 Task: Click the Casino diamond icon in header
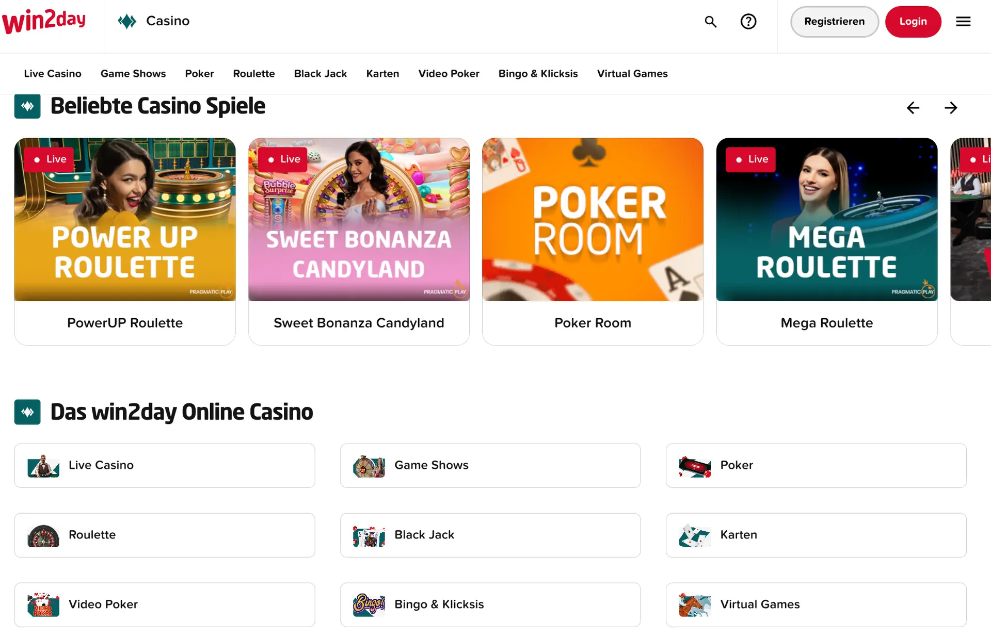click(x=127, y=21)
